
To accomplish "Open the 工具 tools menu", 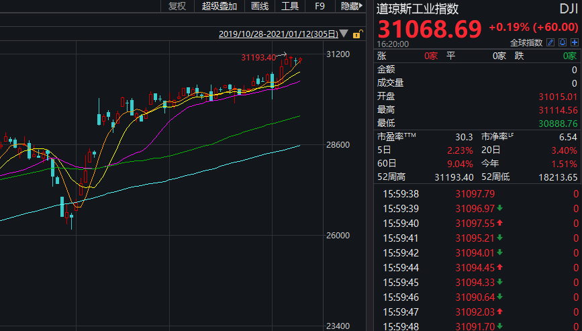I will pos(290,6).
